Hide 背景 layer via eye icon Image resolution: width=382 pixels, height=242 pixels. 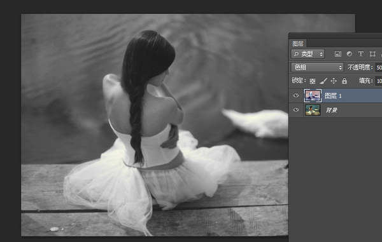click(296, 110)
